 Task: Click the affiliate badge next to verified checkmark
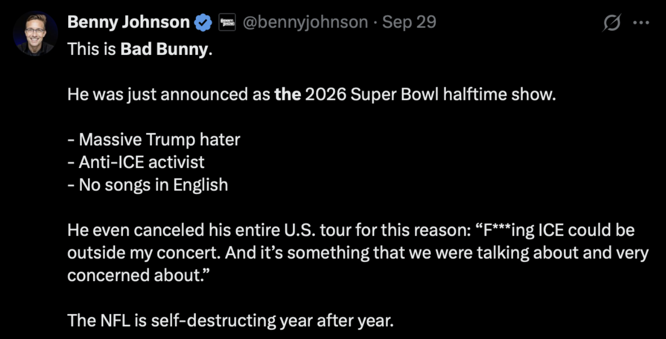227,22
